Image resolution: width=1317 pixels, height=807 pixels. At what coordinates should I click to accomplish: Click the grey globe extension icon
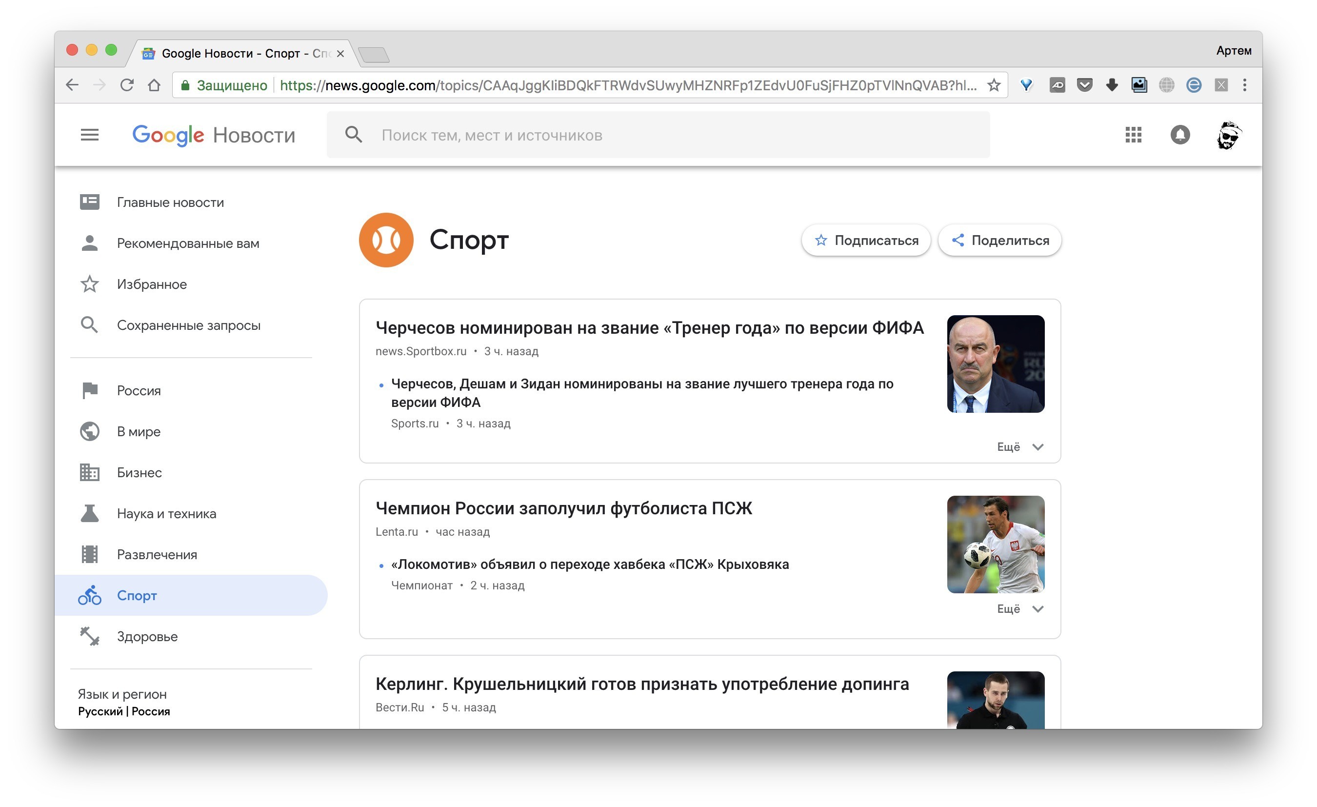coord(1166,84)
